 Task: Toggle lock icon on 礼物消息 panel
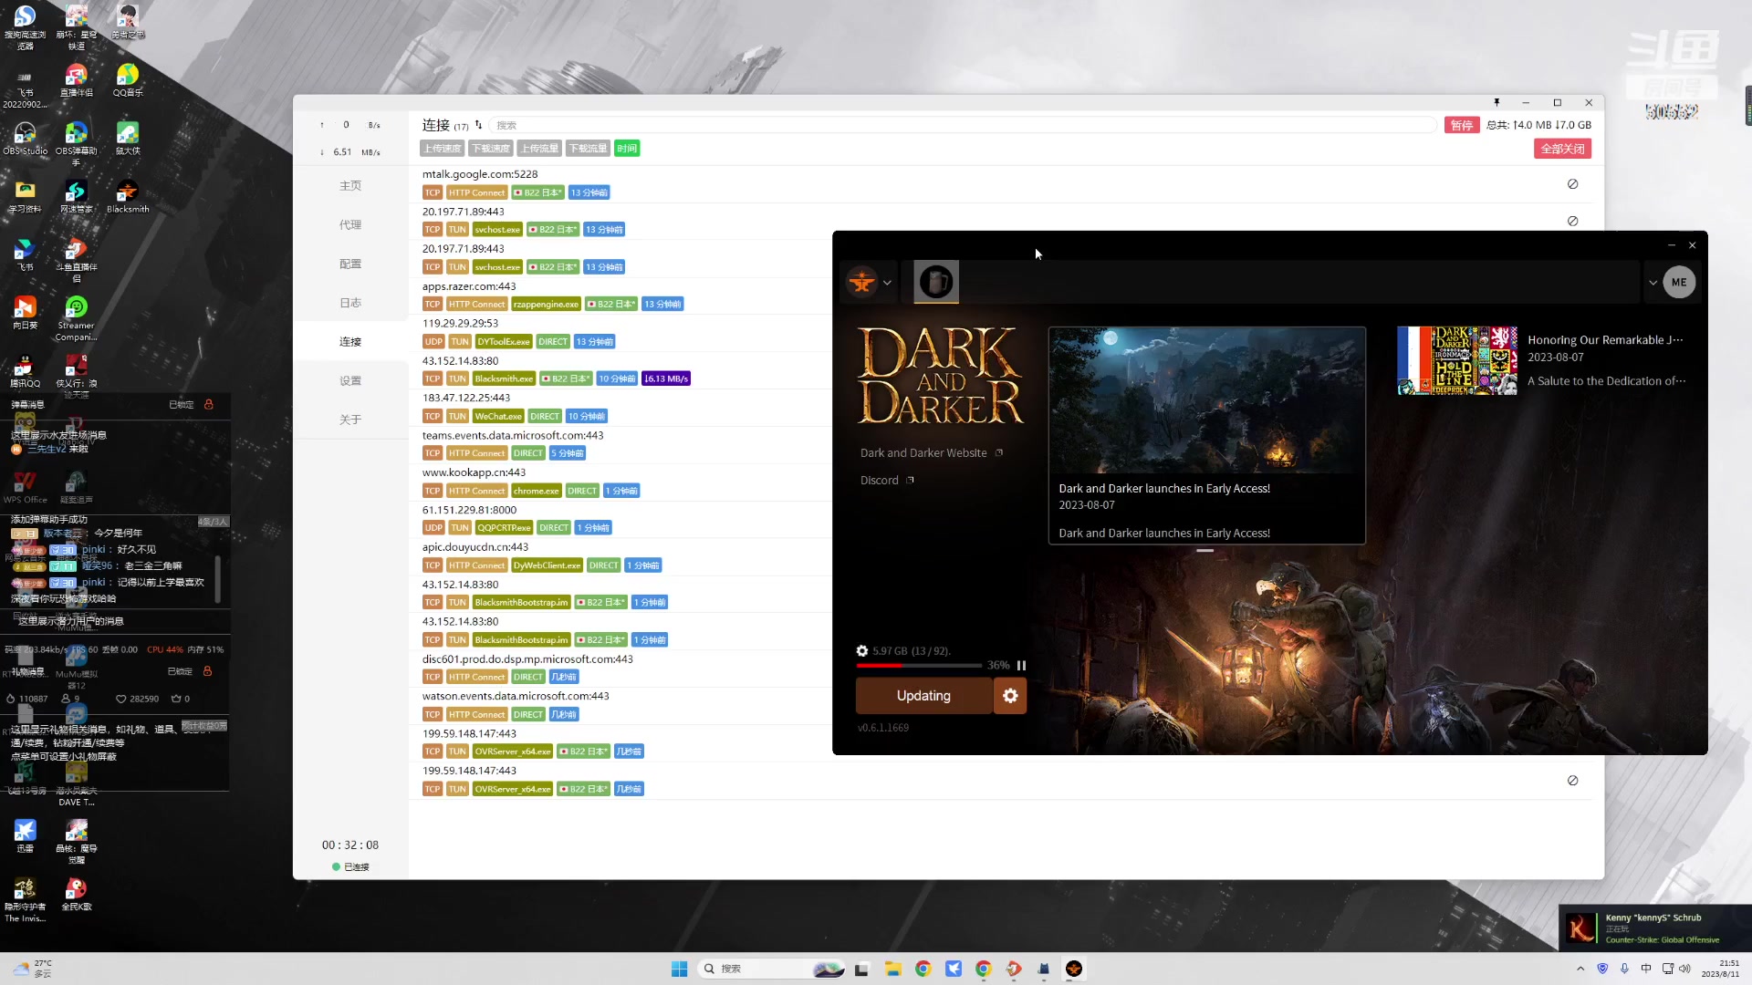(207, 671)
